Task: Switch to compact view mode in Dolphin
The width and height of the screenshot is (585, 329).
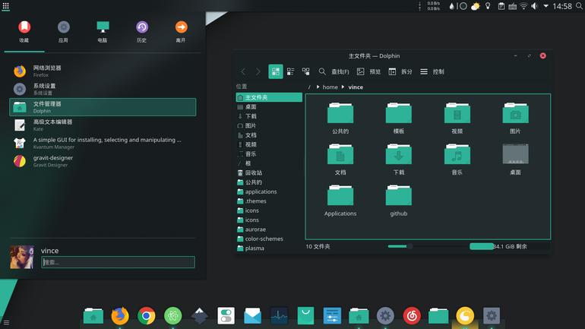Action: [x=291, y=71]
